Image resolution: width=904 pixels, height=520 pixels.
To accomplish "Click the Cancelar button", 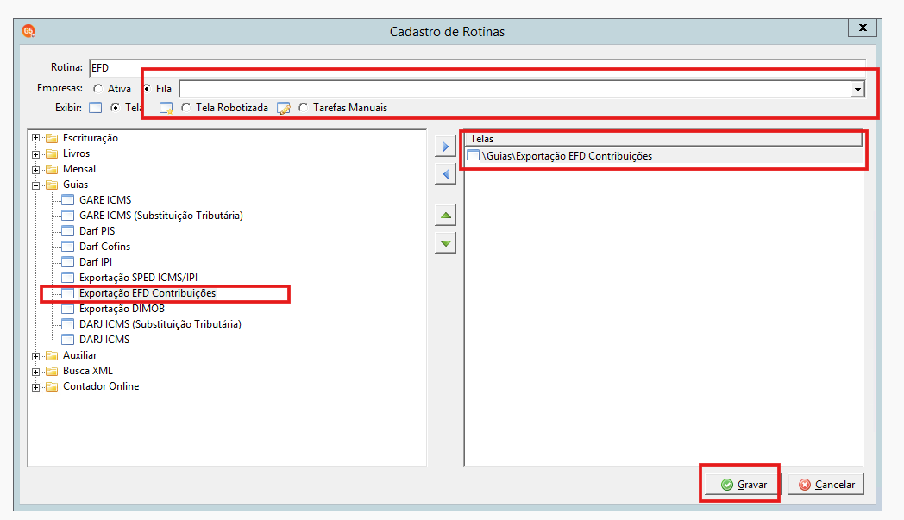I will (826, 485).
